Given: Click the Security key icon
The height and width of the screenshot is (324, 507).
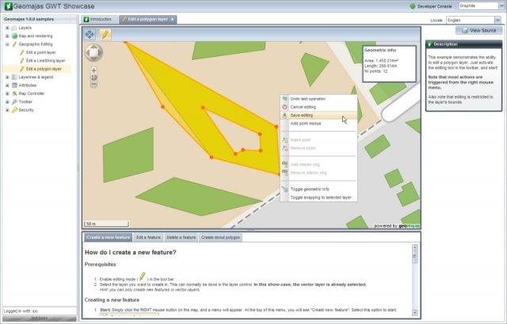Looking at the screenshot, I should click(x=14, y=110).
